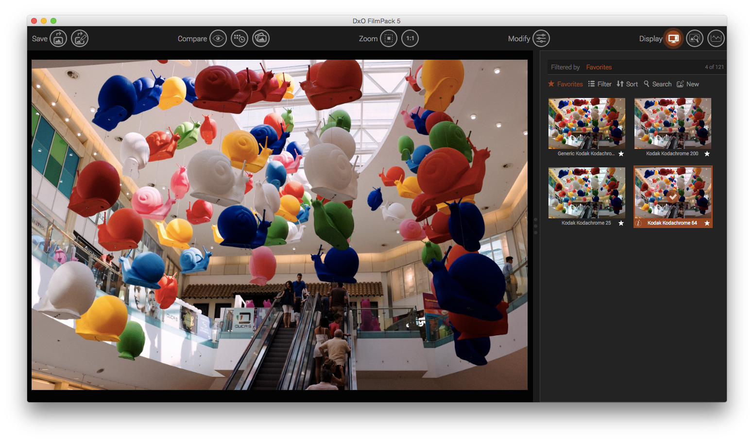Show the histogram display icon

(x=716, y=38)
